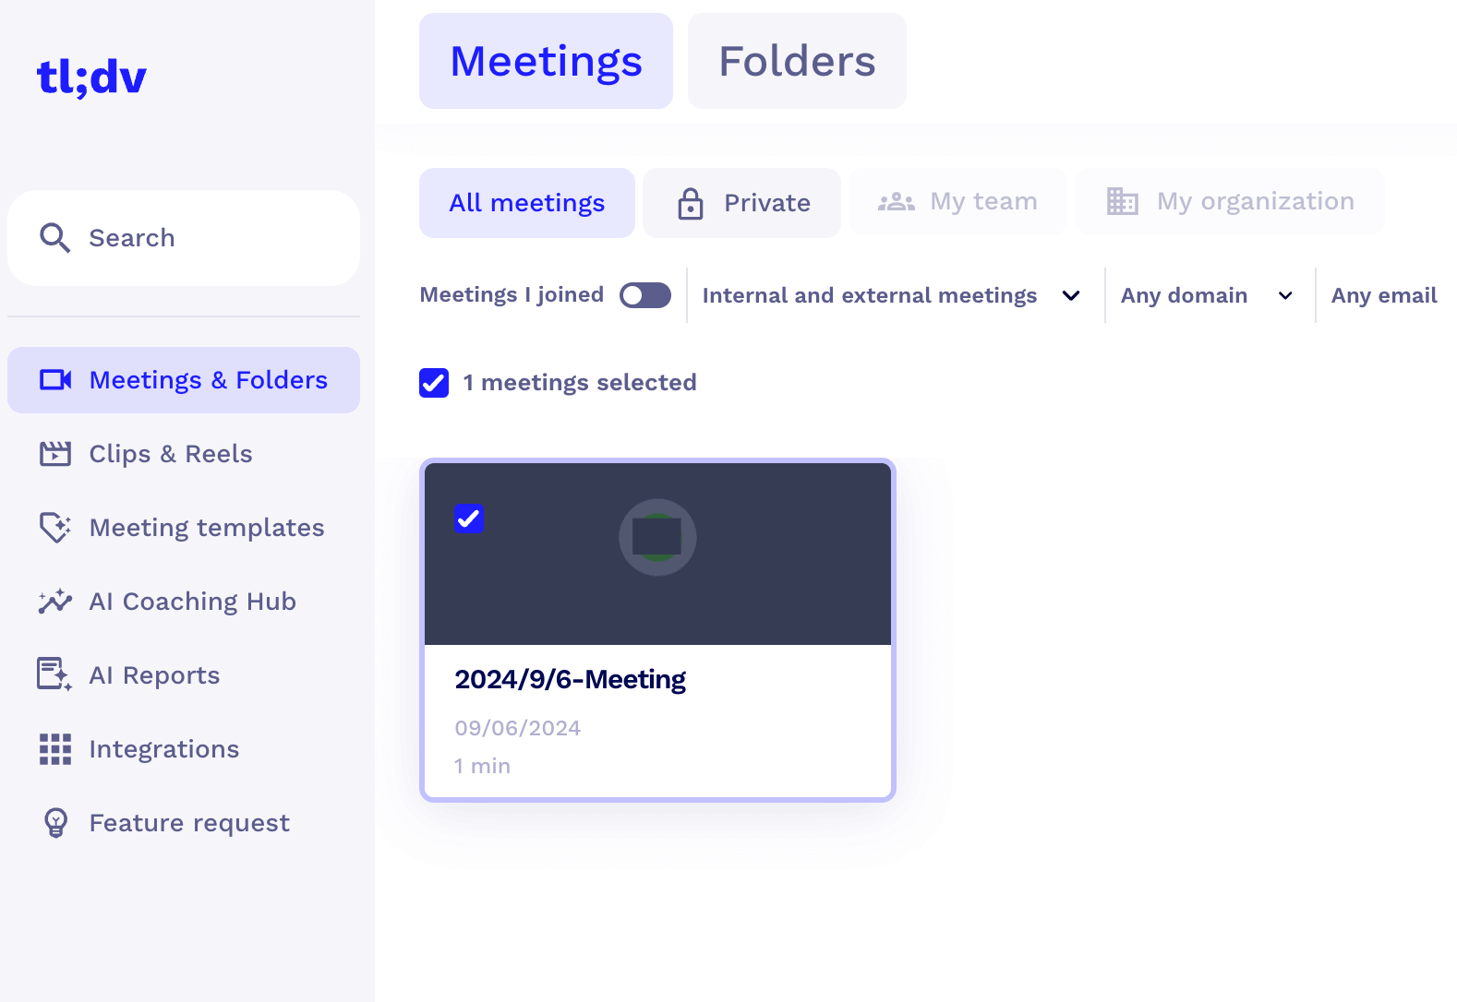Switch to the Folders tab
1457x1002 pixels.
(797, 61)
